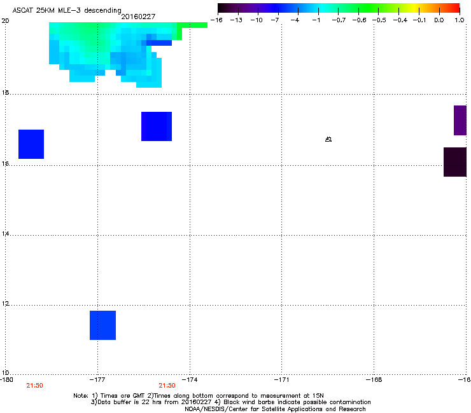Click the island symbol east of -171 longitude
The image size is (471, 413).
tap(328, 139)
